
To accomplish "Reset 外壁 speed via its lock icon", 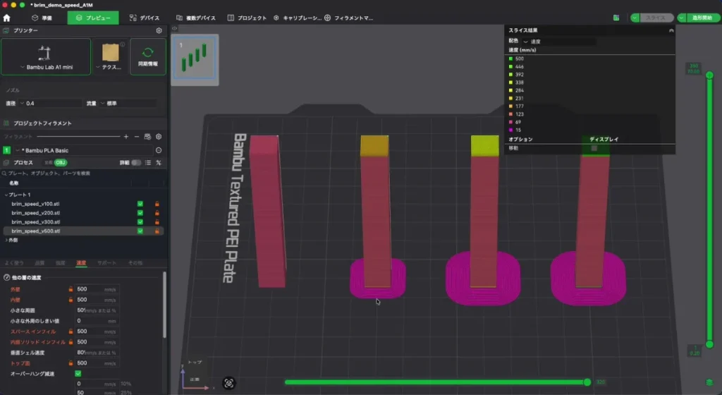I will 71,289.
